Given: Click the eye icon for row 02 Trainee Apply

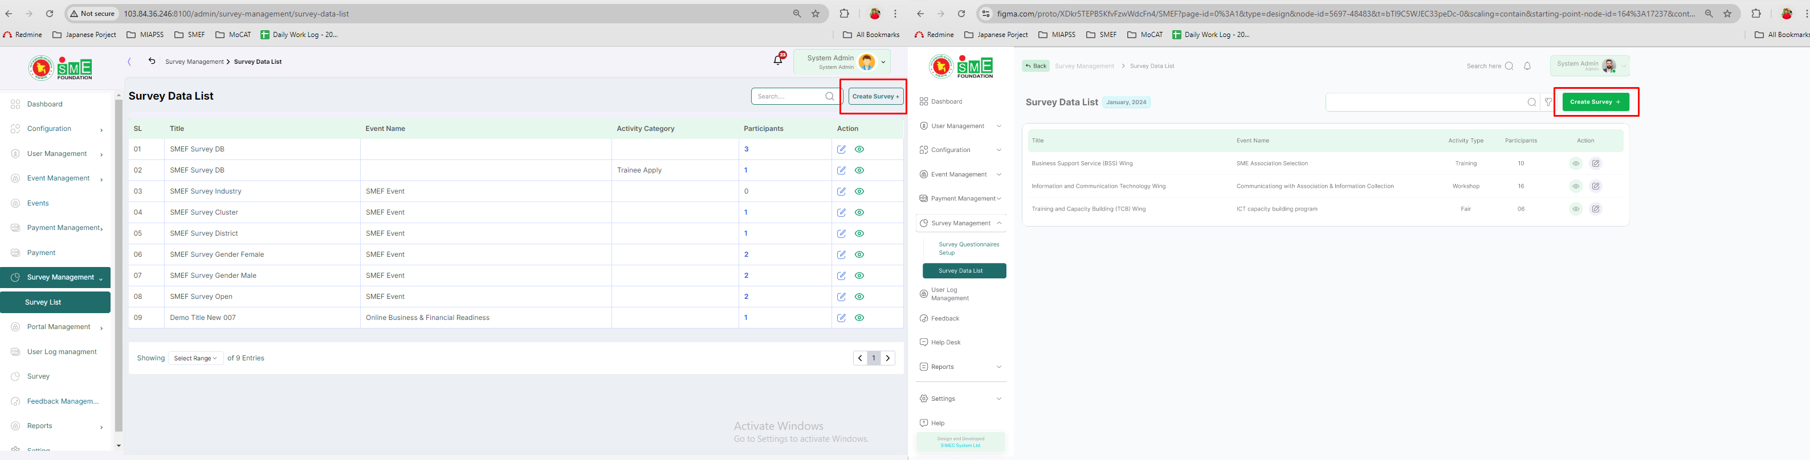Looking at the screenshot, I should point(859,170).
